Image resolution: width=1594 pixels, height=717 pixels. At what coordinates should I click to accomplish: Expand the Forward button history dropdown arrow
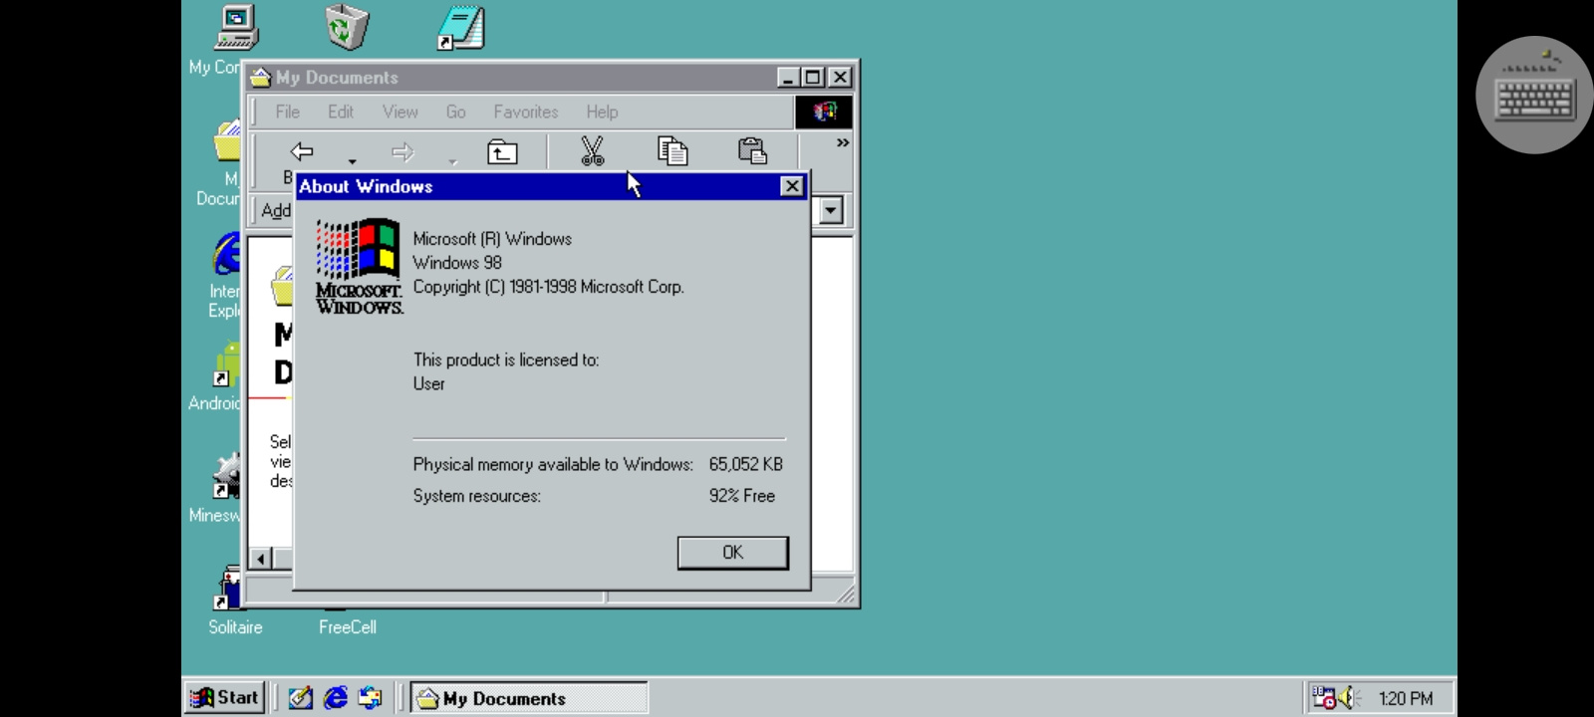point(452,161)
